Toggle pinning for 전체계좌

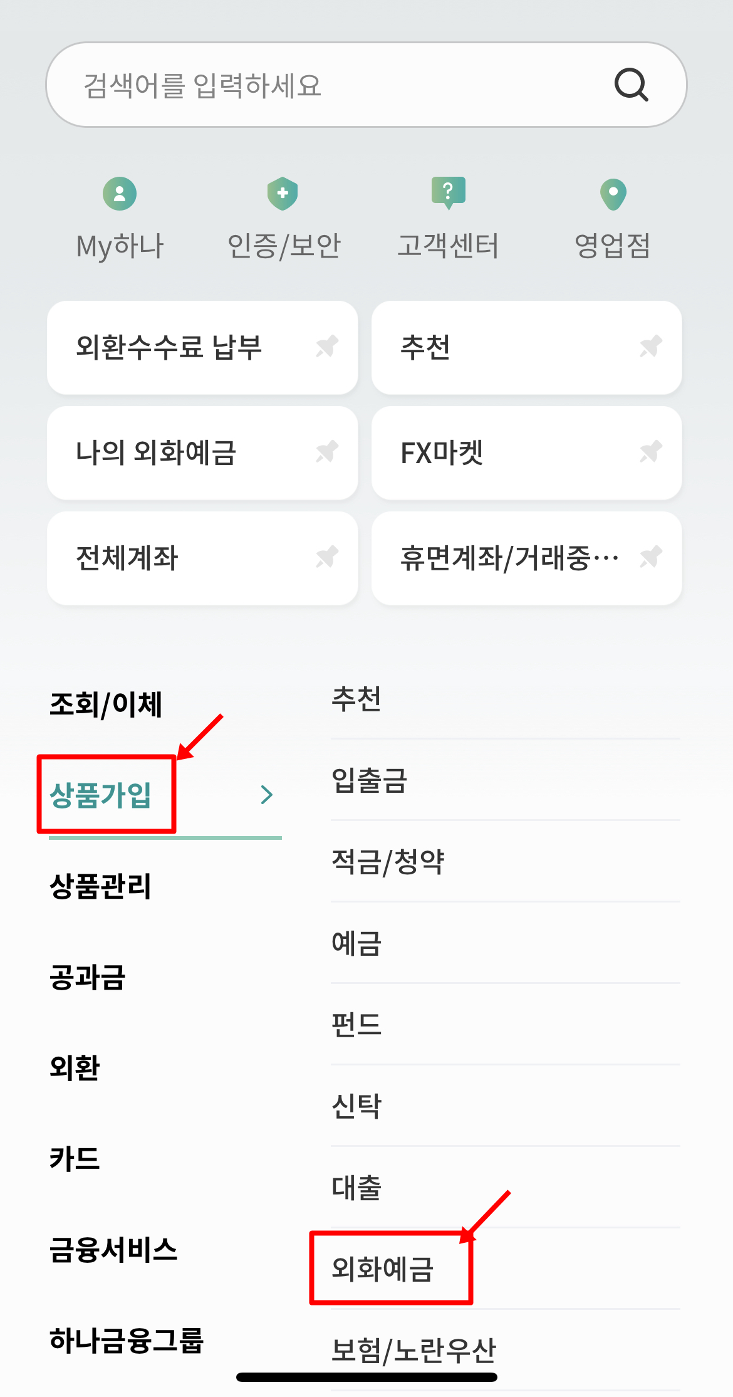coord(326,558)
